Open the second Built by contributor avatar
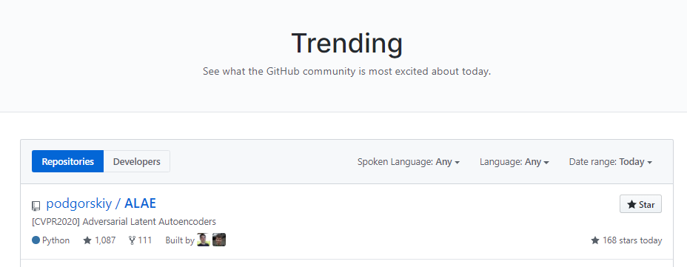687x267 pixels. (x=219, y=240)
